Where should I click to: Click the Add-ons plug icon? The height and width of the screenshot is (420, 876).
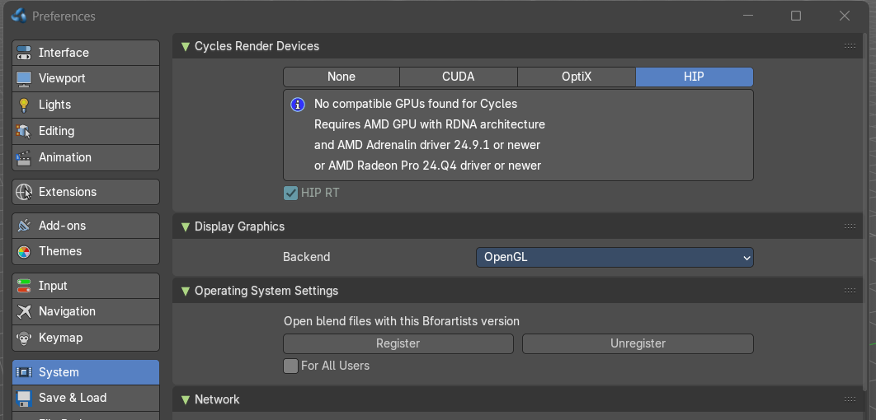coord(24,226)
